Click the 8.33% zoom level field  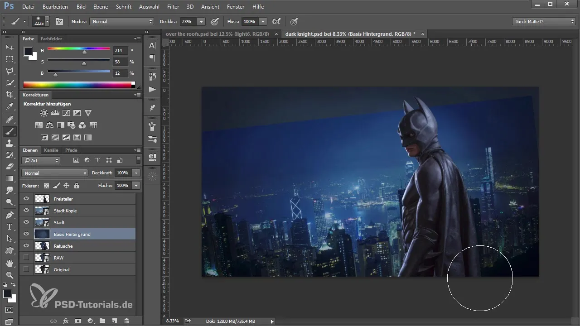172,321
